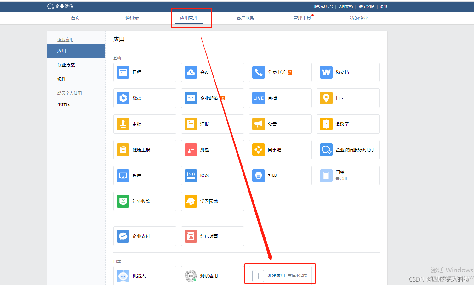Open the 微文档 document app
The width and height of the screenshot is (474, 285).
point(348,72)
